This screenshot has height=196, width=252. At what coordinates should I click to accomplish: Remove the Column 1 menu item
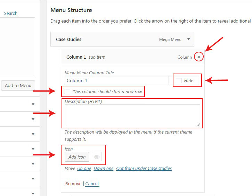pos(73,184)
